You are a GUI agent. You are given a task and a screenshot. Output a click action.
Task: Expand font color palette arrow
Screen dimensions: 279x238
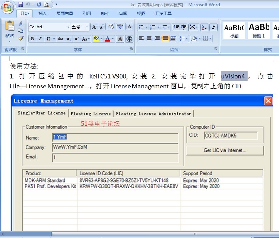point(113,39)
